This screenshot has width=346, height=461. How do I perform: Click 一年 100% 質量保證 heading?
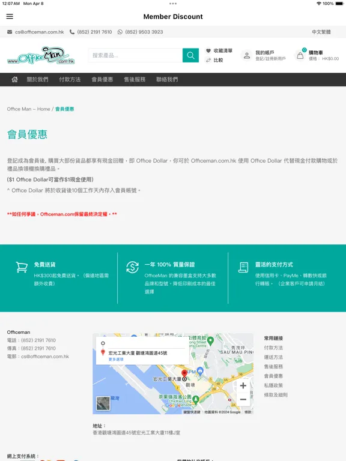tap(169, 265)
